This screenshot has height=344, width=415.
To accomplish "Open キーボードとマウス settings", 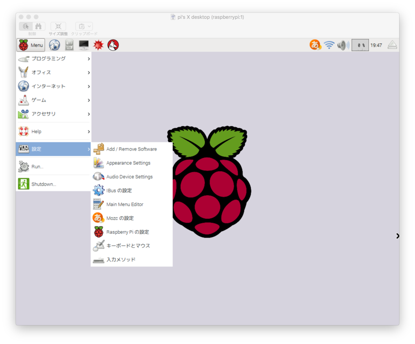I will (x=132, y=245).
